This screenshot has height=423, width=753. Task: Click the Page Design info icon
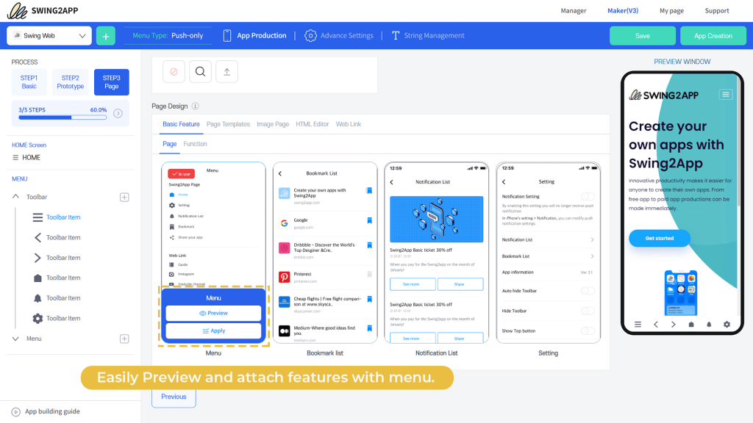point(196,106)
